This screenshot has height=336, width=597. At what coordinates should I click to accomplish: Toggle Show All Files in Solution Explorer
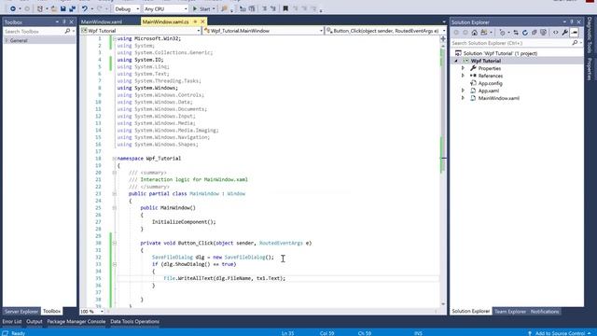coord(543,33)
